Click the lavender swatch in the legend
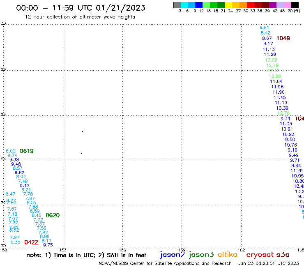304x267 pixels. coord(280,5)
